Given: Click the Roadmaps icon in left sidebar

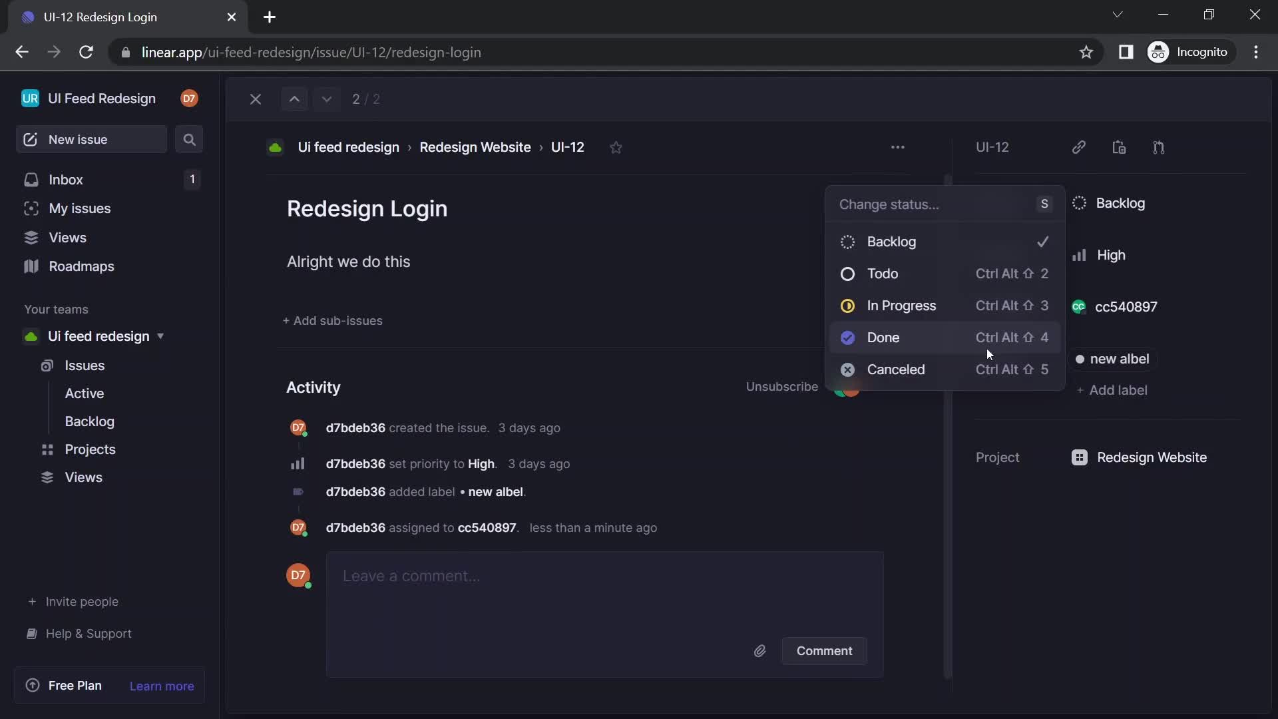Looking at the screenshot, I should click(x=30, y=266).
